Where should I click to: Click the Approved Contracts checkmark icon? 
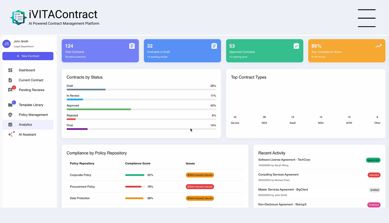coord(296,46)
